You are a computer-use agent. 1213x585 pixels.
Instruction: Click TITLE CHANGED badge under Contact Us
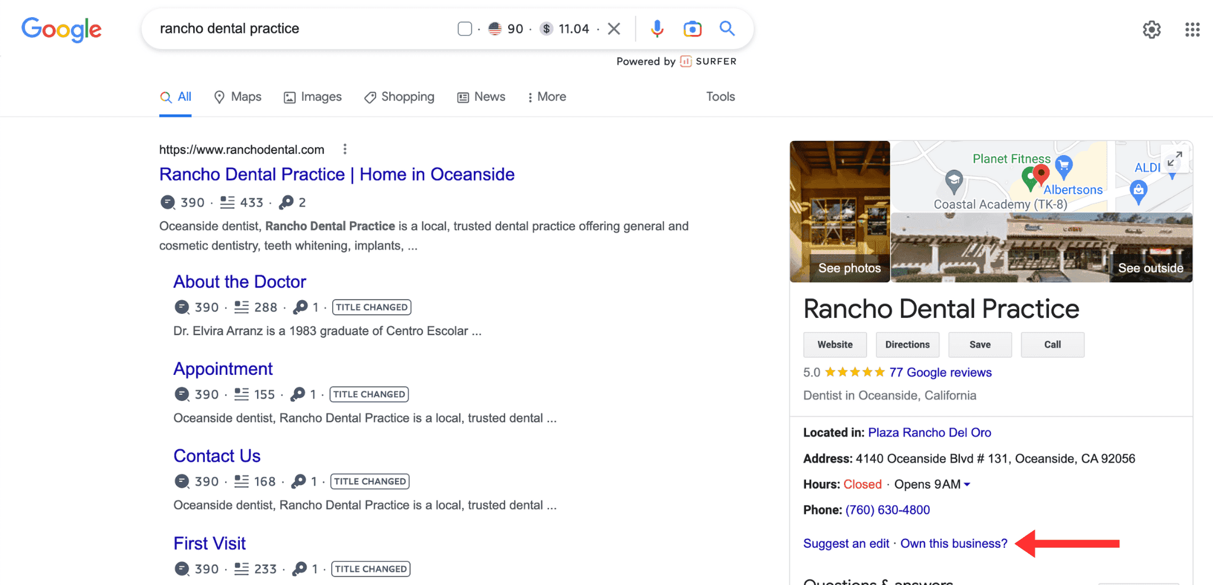tap(370, 481)
